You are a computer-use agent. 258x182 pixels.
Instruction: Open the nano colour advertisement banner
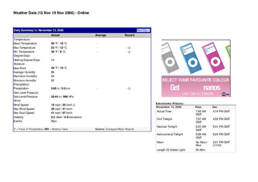(196, 68)
